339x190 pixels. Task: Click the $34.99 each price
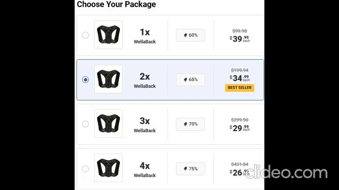239,78
